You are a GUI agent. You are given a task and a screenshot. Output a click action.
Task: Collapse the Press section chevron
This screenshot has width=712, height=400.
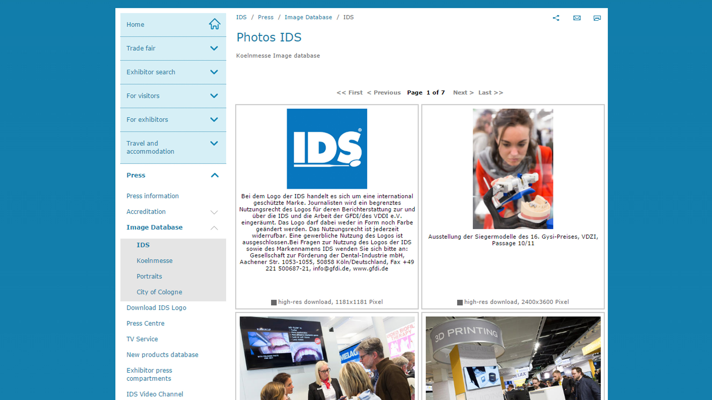215,175
